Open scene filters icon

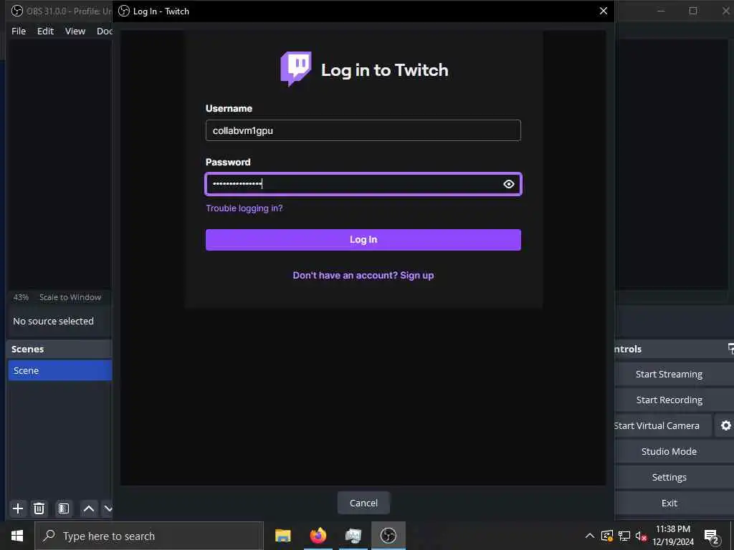[64, 508]
